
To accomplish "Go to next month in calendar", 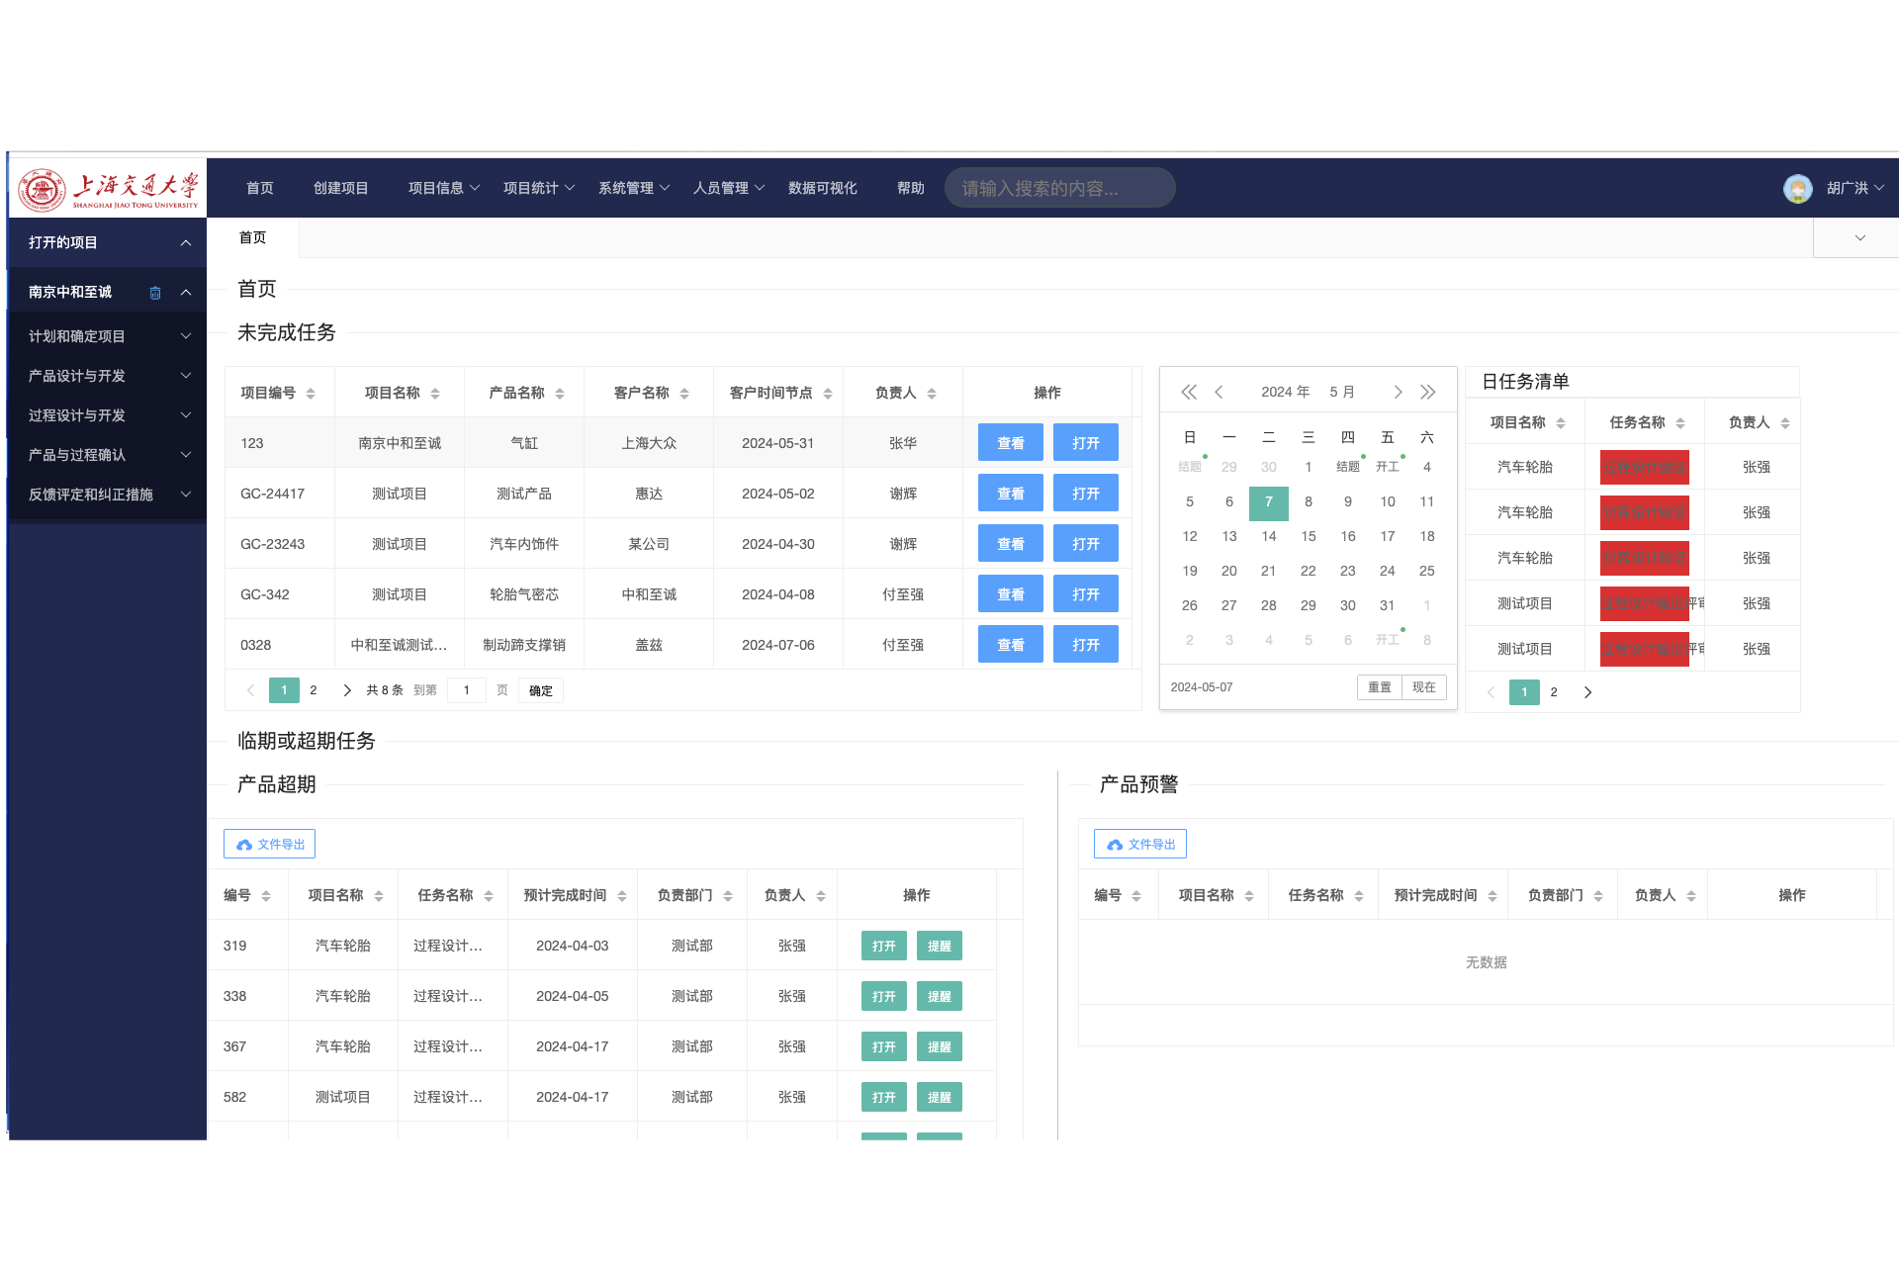I will 1398,392.
